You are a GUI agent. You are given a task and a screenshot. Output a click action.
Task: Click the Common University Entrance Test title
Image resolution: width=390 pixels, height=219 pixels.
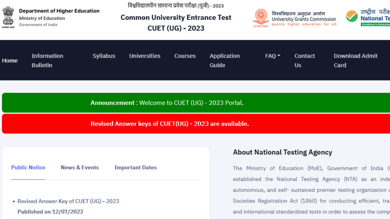pyautogui.click(x=176, y=18)
